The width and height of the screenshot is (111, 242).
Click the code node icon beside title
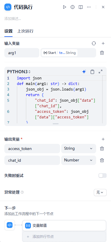(8, 7)
